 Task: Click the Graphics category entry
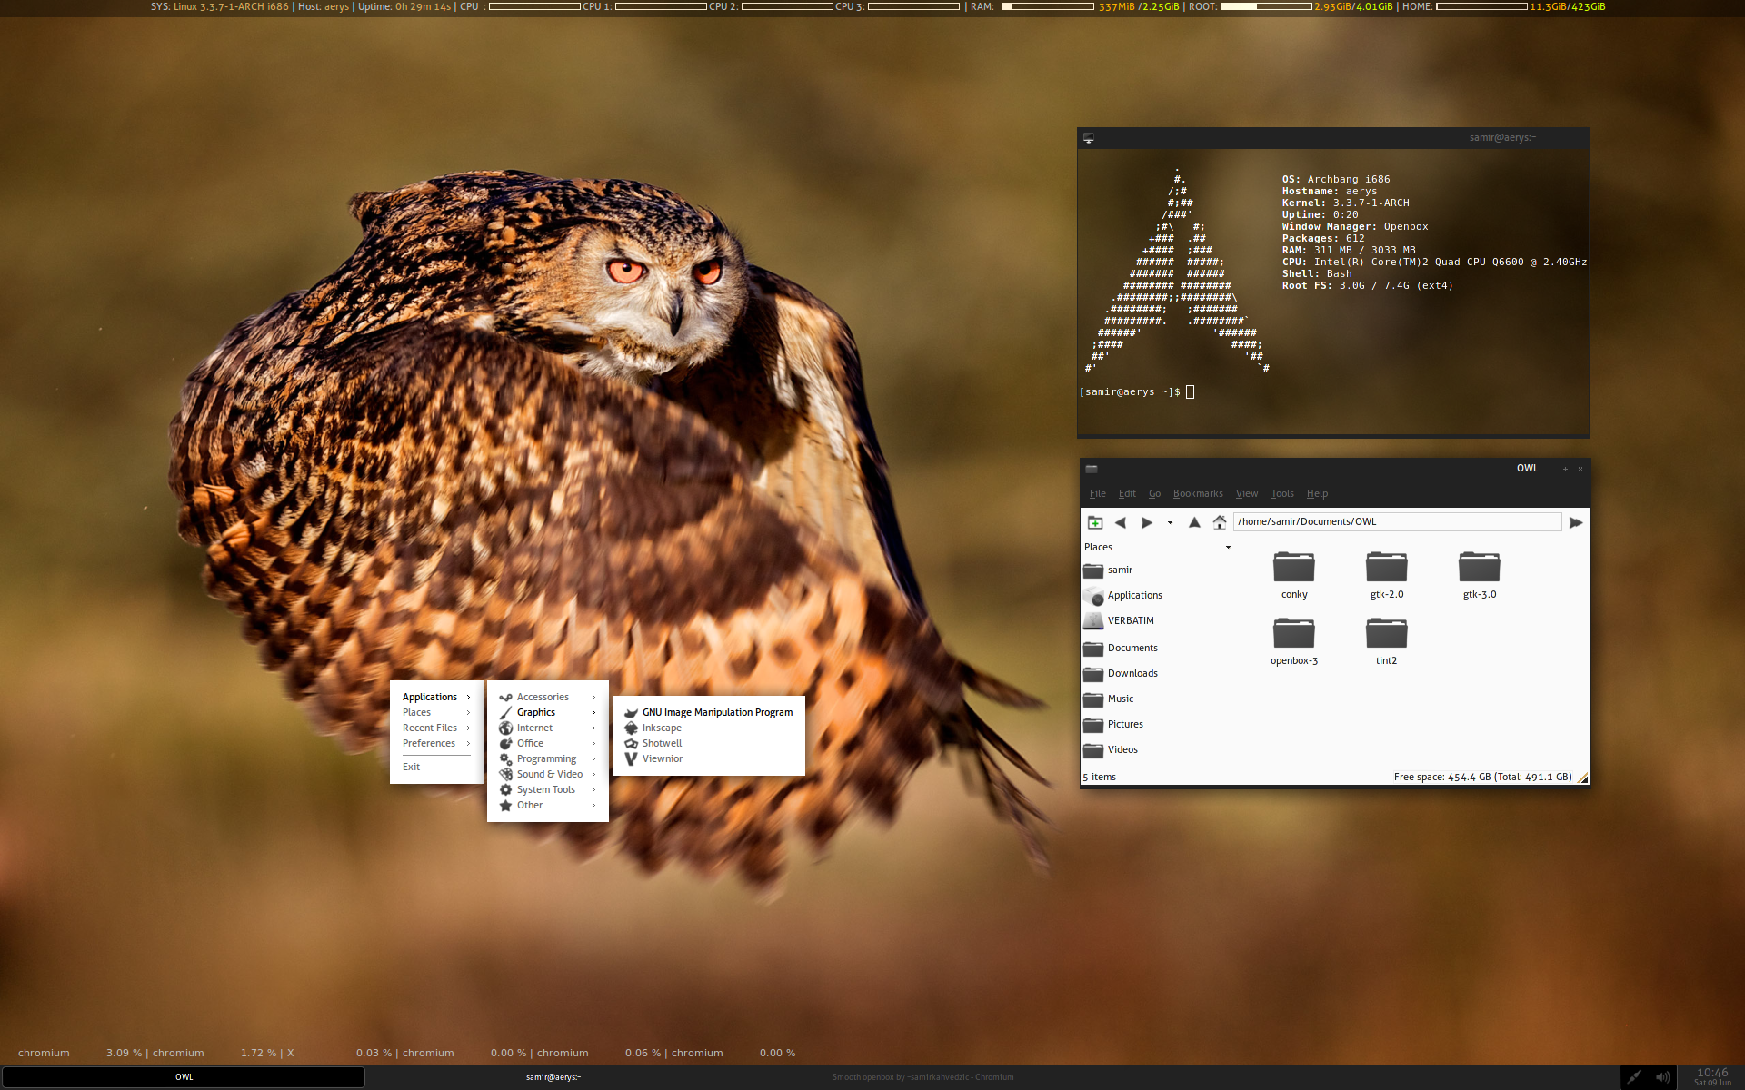coord(548,712)
